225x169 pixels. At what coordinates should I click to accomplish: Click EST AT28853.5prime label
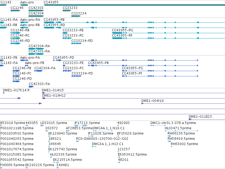pos(79,128)
